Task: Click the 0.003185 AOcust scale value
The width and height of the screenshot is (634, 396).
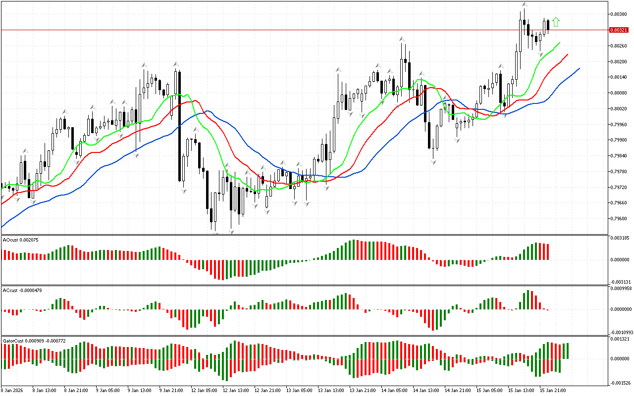Action: tap(619, 238)
